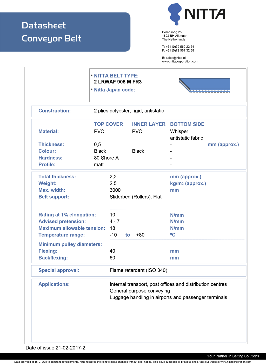Select the 'matt' profile value
Image resolution: width=266 pixels, height=364 pixels.
pos(99,165)
